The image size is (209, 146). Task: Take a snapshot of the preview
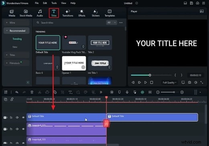(189, 83)
